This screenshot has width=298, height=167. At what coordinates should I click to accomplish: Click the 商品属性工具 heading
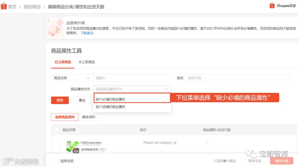point(66,51)
